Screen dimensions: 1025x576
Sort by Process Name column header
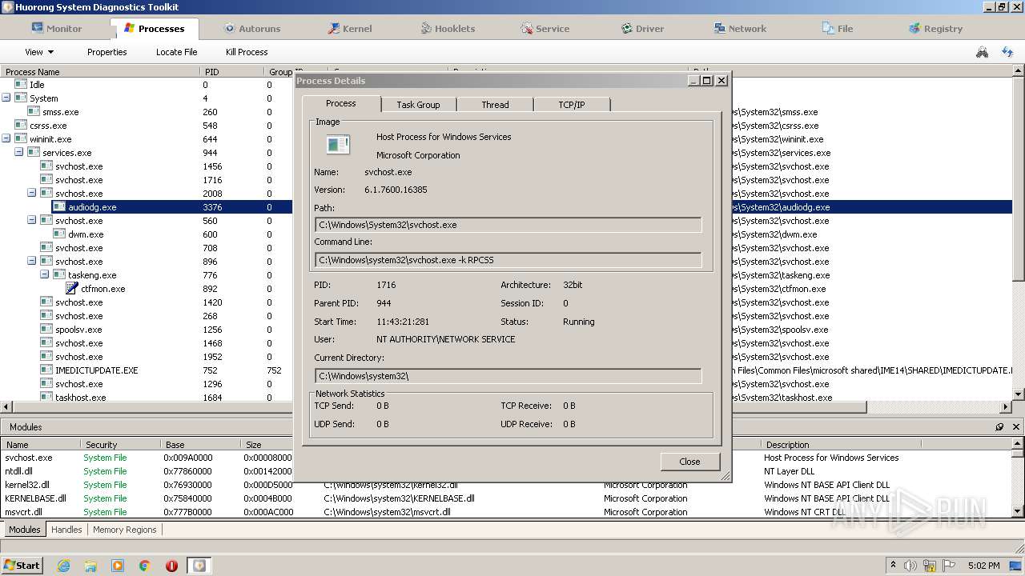click(100, 71)
